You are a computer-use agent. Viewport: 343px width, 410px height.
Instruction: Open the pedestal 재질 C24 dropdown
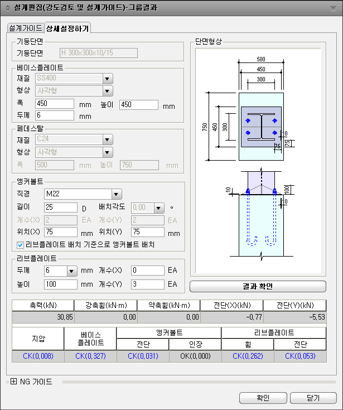point(107,139)
